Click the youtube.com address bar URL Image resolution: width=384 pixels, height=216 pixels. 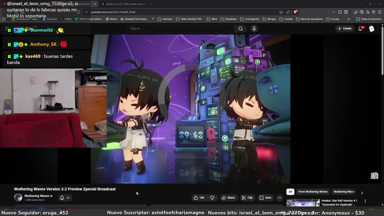point(113,12)
